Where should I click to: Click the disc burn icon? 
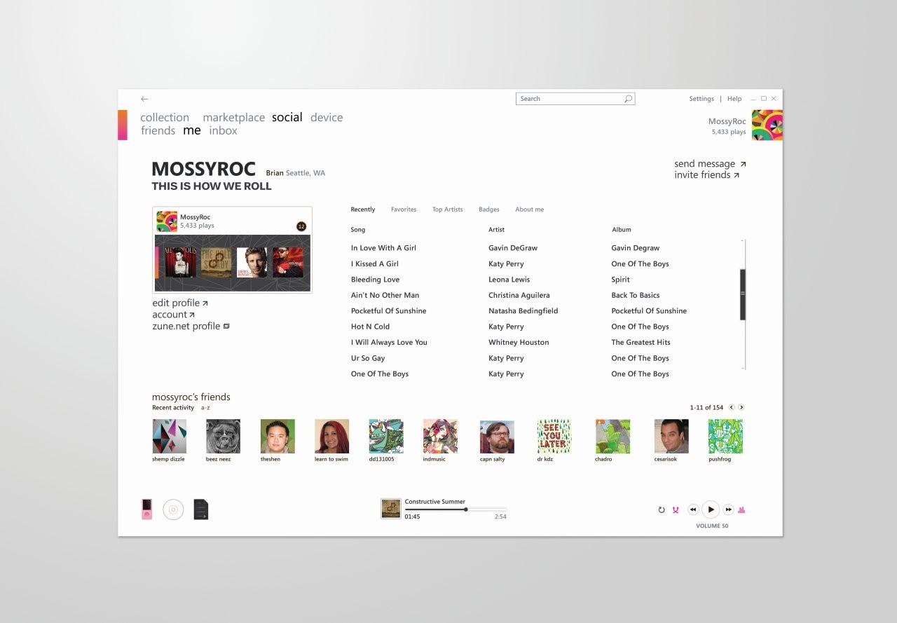pyautogui.click(x=173, y=509)
